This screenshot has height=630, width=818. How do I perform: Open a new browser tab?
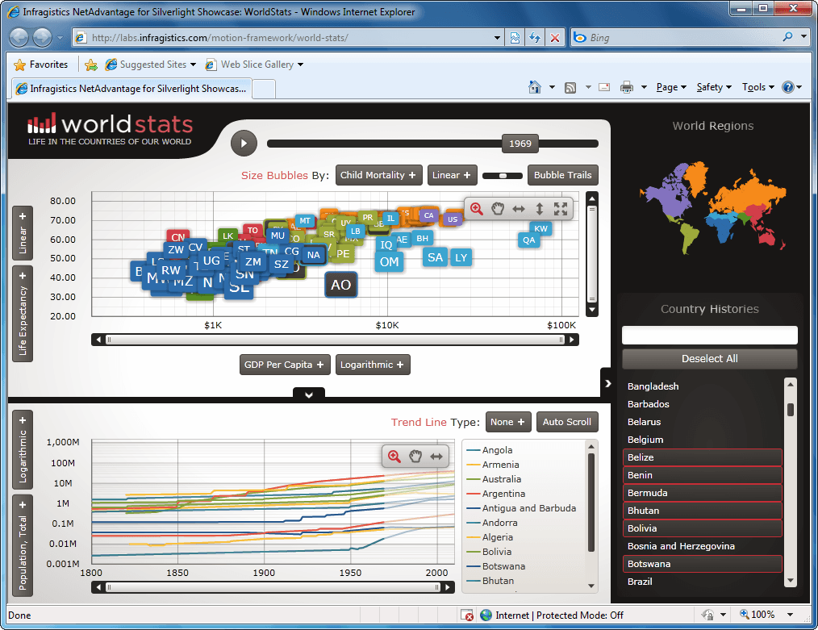point(264,90)
